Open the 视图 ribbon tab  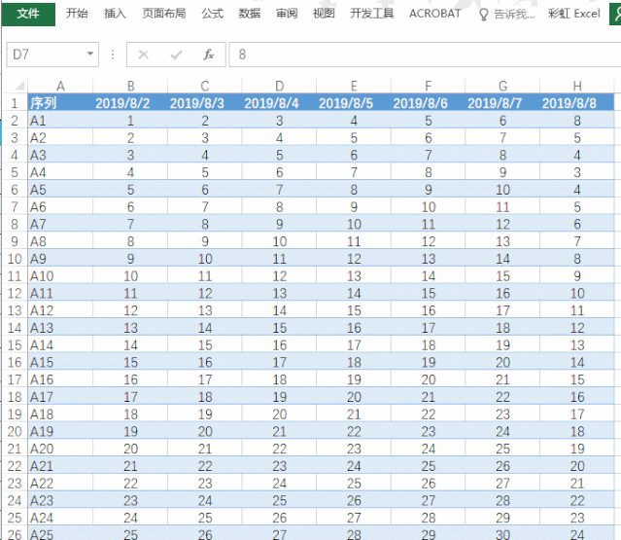(x=324, y=14)
